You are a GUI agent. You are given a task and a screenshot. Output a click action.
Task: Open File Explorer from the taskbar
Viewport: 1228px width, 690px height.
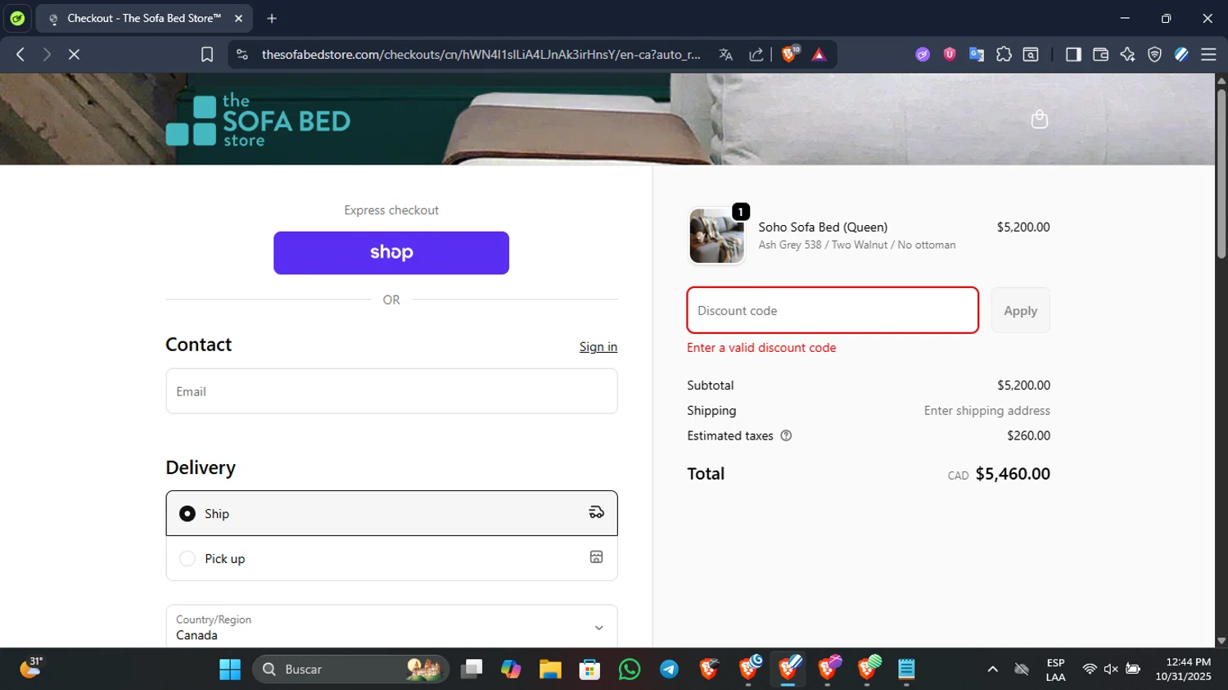click(x=550, y=669)
